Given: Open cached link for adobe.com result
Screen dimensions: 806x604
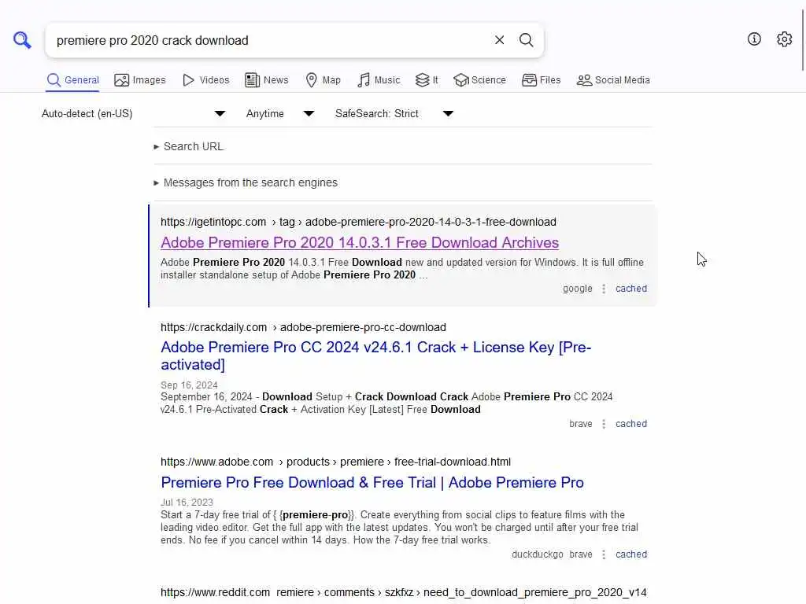Looking at the screenshot, I should 631,554.
